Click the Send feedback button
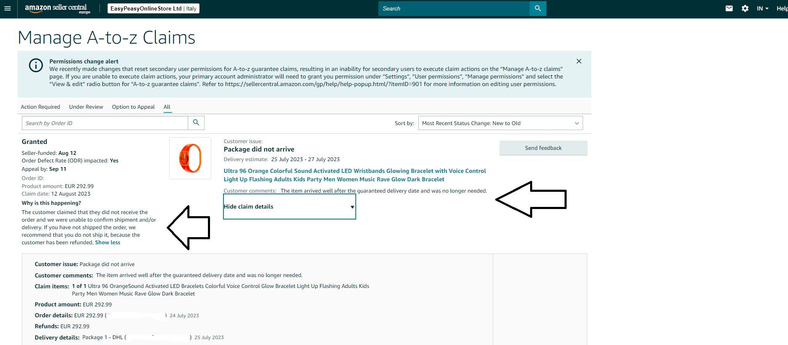 (543, 148)
